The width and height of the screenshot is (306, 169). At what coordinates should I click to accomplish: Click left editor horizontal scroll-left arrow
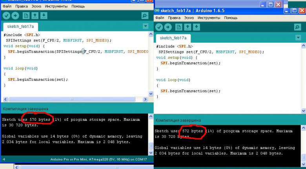tap(5, 99)
